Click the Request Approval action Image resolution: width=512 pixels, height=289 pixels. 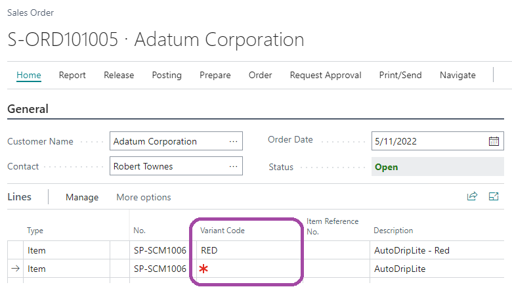pos(326,76)
